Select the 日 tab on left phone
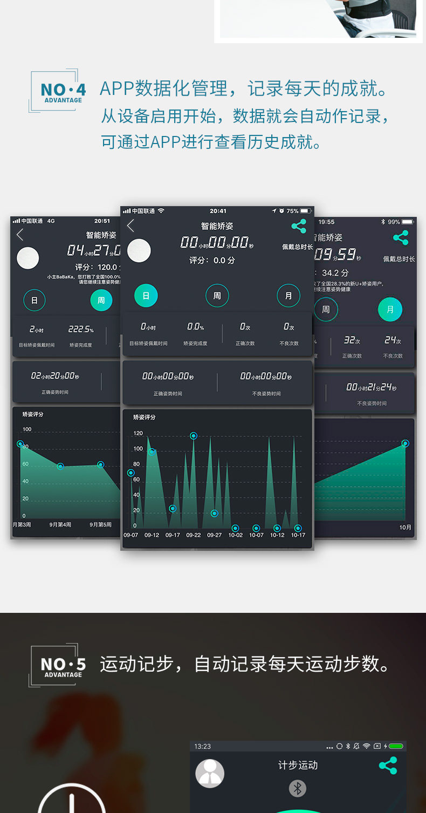Screen dimensions: 426x813 (35, 300)
